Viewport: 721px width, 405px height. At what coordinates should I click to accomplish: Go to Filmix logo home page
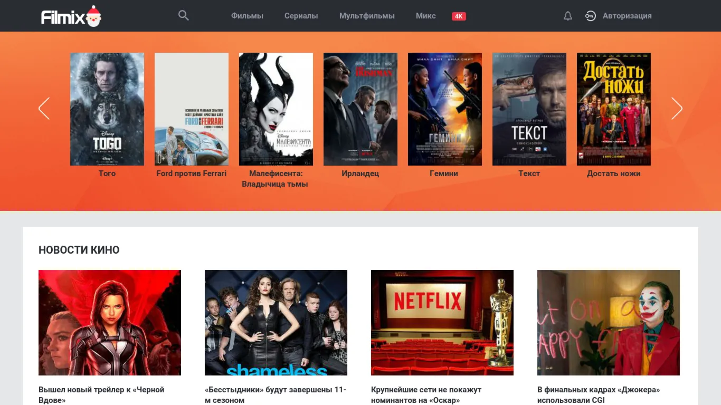[71, 16]
